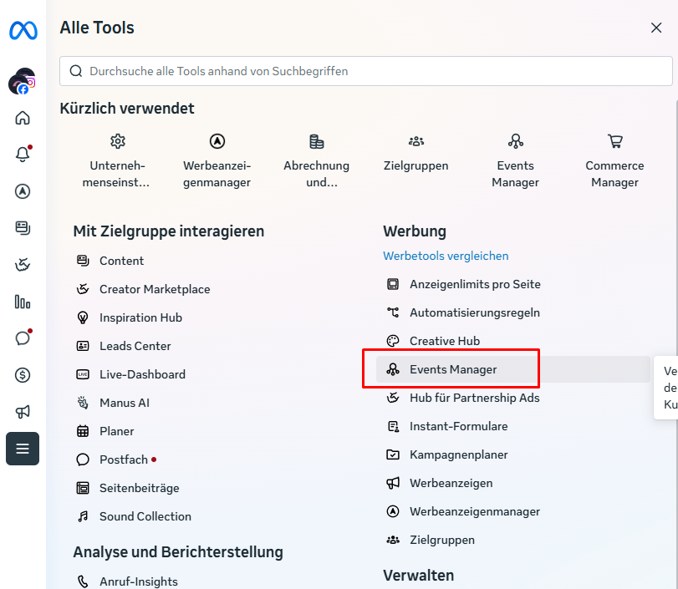The image size is (678, 589).
Task: Click the Planer calendar icon
Action: coord(83,431)
